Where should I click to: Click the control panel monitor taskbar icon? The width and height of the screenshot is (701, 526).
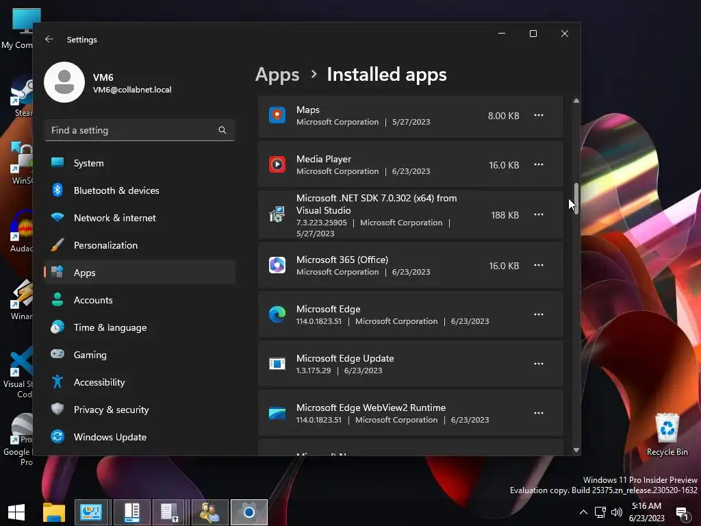click(x=91, y=512)
